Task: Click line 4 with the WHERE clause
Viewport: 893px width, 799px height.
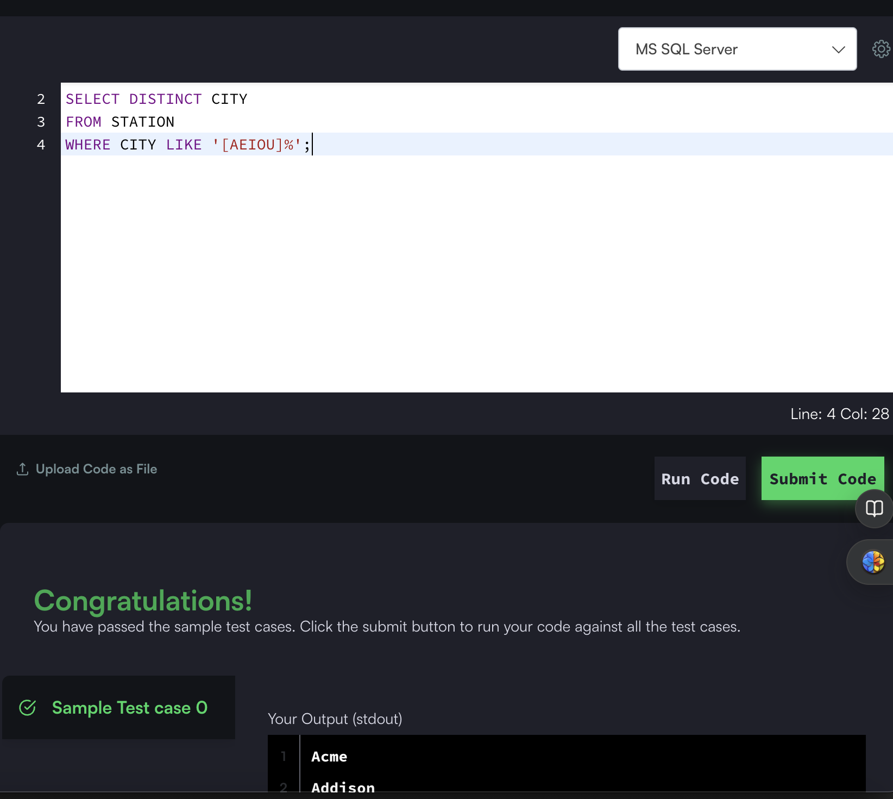Action: pyautogui.click(x=477, y=145)
